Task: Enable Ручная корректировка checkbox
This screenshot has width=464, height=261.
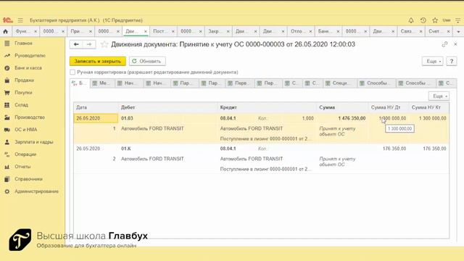Action: 72,72
